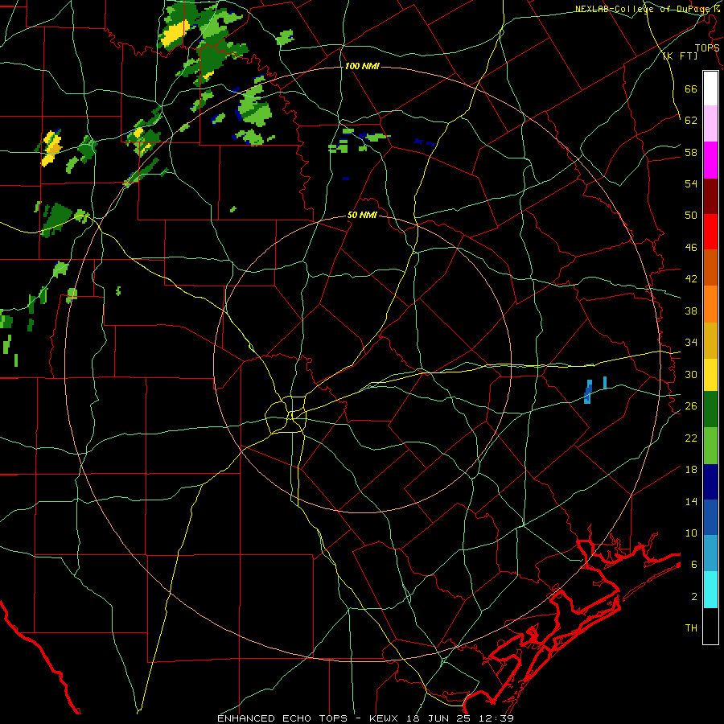Screen dimensions: 724x724
Task: Click the dark red legend swatch near 50
Action: [710, 196]
